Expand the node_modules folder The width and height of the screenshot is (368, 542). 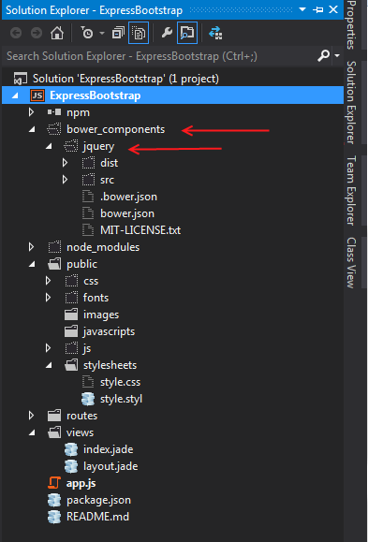click(x=31, y=247)
